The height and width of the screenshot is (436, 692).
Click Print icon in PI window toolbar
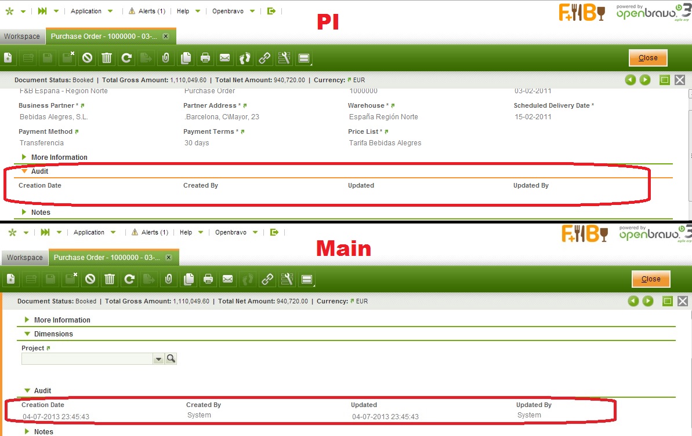205,58
